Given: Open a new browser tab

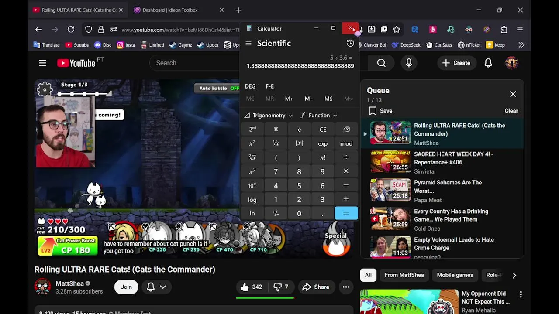Looking at the screenshot, I should (x=238, y=10).
